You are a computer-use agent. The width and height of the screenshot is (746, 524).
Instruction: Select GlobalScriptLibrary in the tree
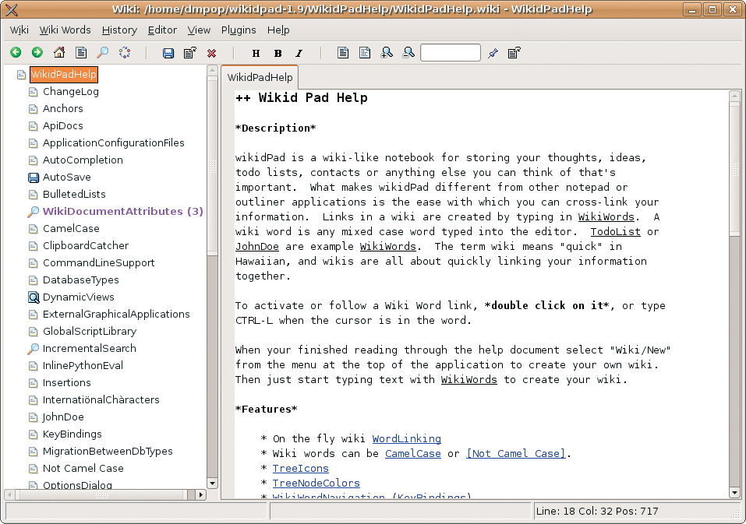pyautogui.click(x=90, y=331)
